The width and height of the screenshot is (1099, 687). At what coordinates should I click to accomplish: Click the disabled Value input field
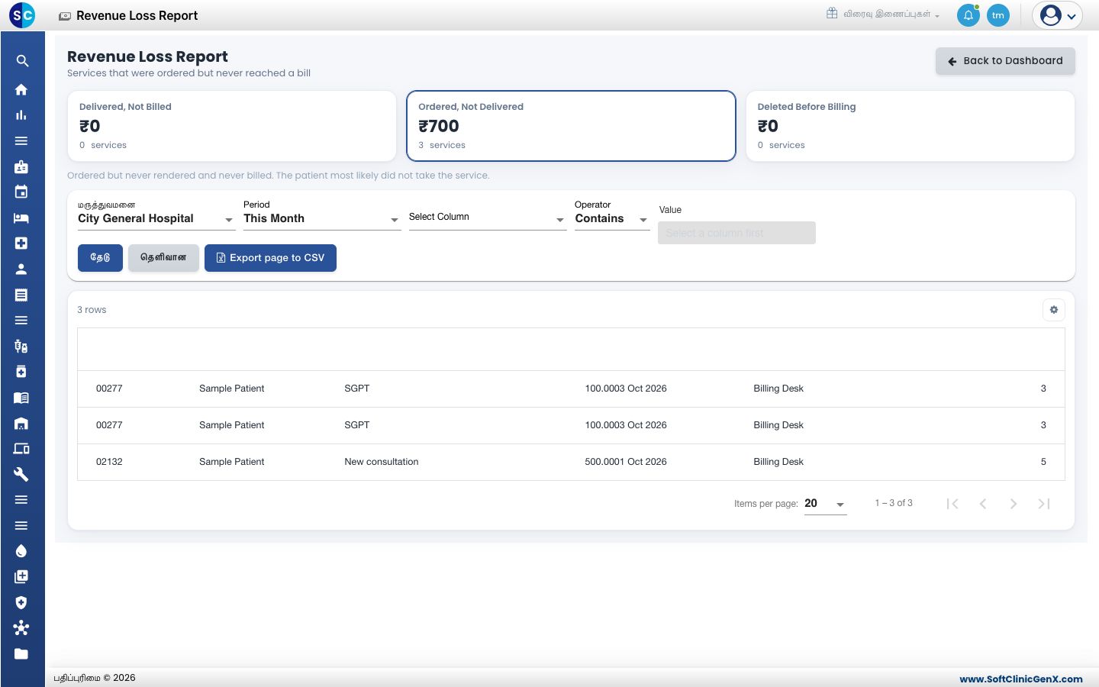[x=736, y=233]
